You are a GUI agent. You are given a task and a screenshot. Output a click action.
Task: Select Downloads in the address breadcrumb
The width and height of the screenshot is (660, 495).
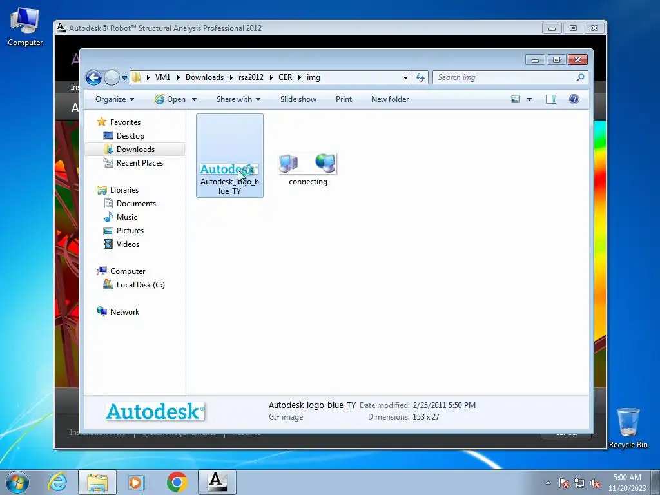[204, 77]
